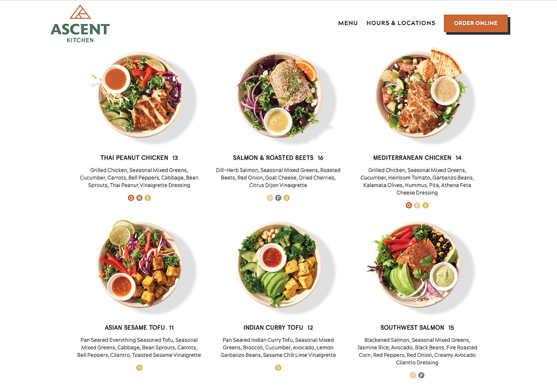Open Hours & Locations in navigation
This screenshot has height=389, width=557.
[x=401, y=23]
